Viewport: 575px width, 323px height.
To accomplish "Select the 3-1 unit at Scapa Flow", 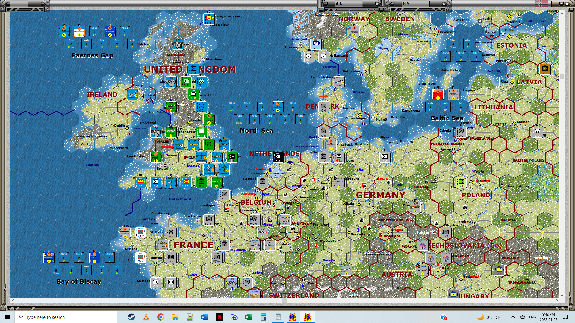I will 209,19.
